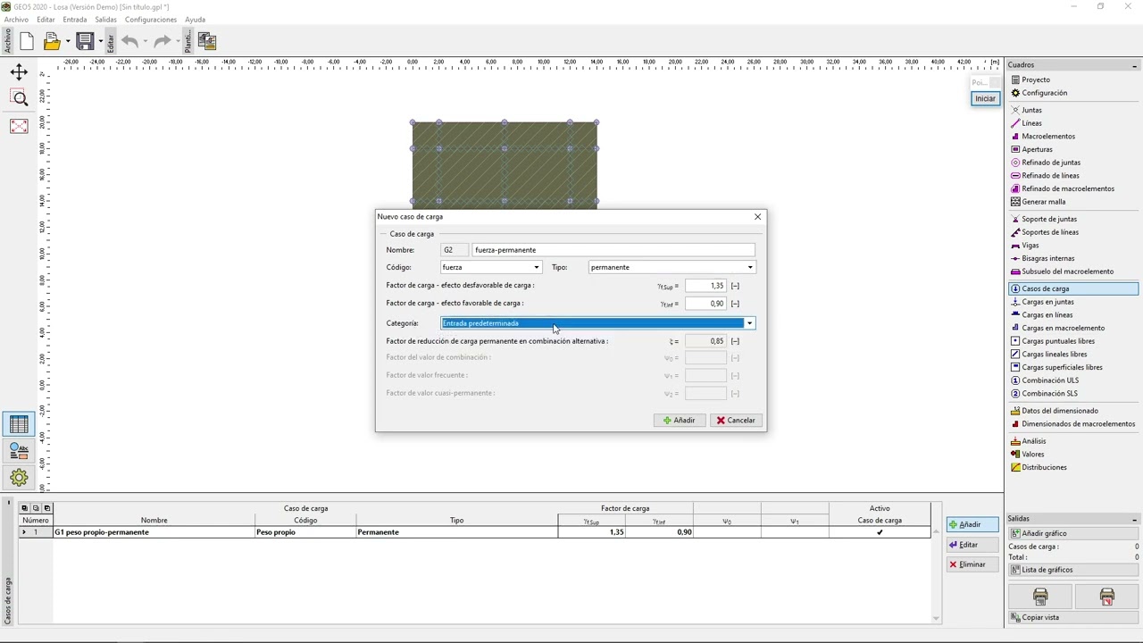Open the Distribuciones mode
The width and height of the screenshot is (1143, 643).
[x=1044, y=467]
